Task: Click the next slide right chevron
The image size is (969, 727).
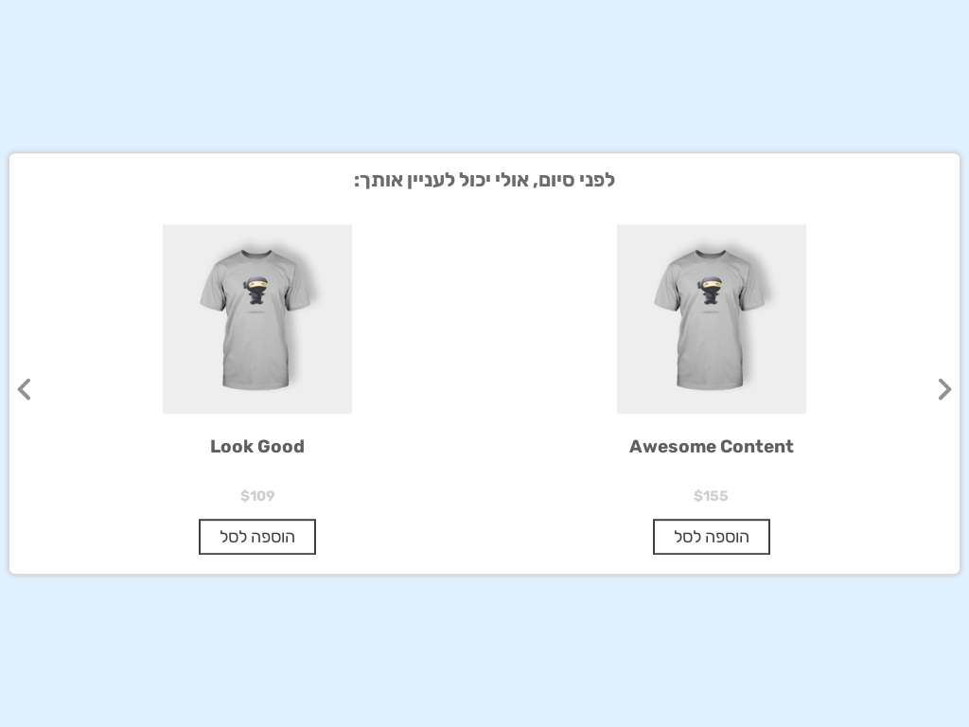Action: [944, 389]
